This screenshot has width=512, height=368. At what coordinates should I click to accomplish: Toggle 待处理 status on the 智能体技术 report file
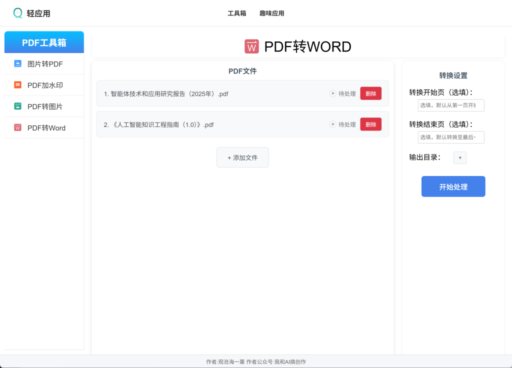346,93
